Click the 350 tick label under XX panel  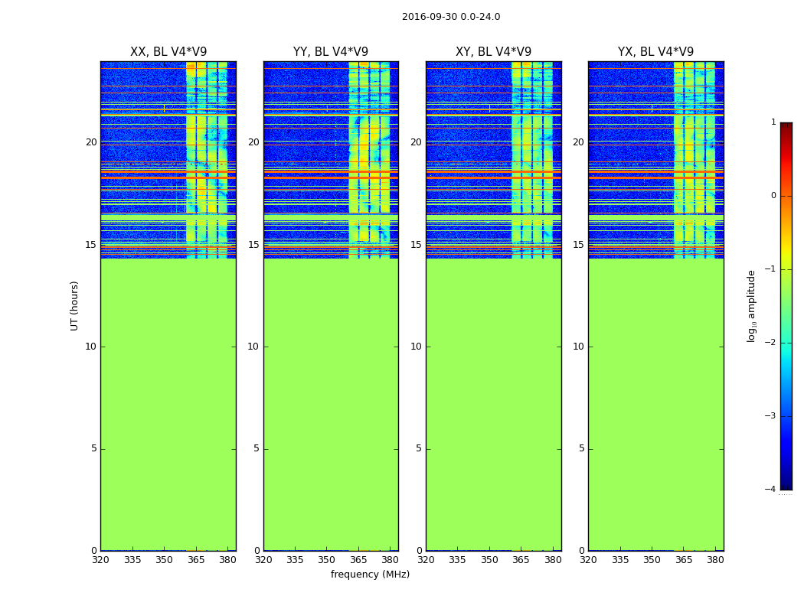pyautogui.click(x=164, y=560)
